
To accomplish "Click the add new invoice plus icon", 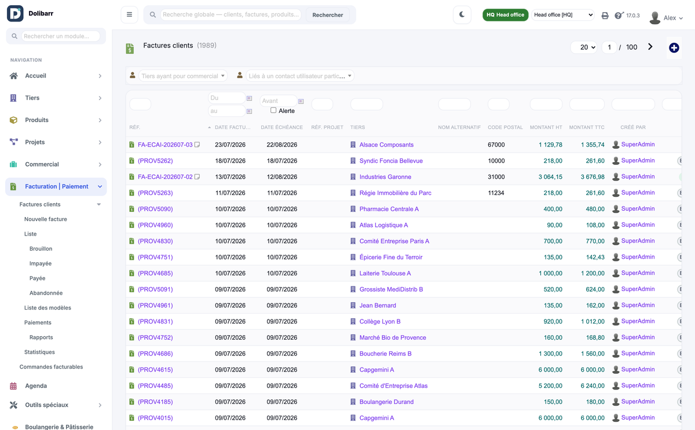I will tap(674, 48).
